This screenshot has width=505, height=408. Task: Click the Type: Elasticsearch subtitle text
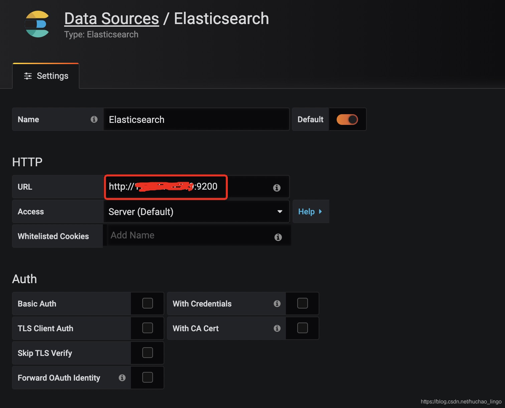click(x=101, y=34)
